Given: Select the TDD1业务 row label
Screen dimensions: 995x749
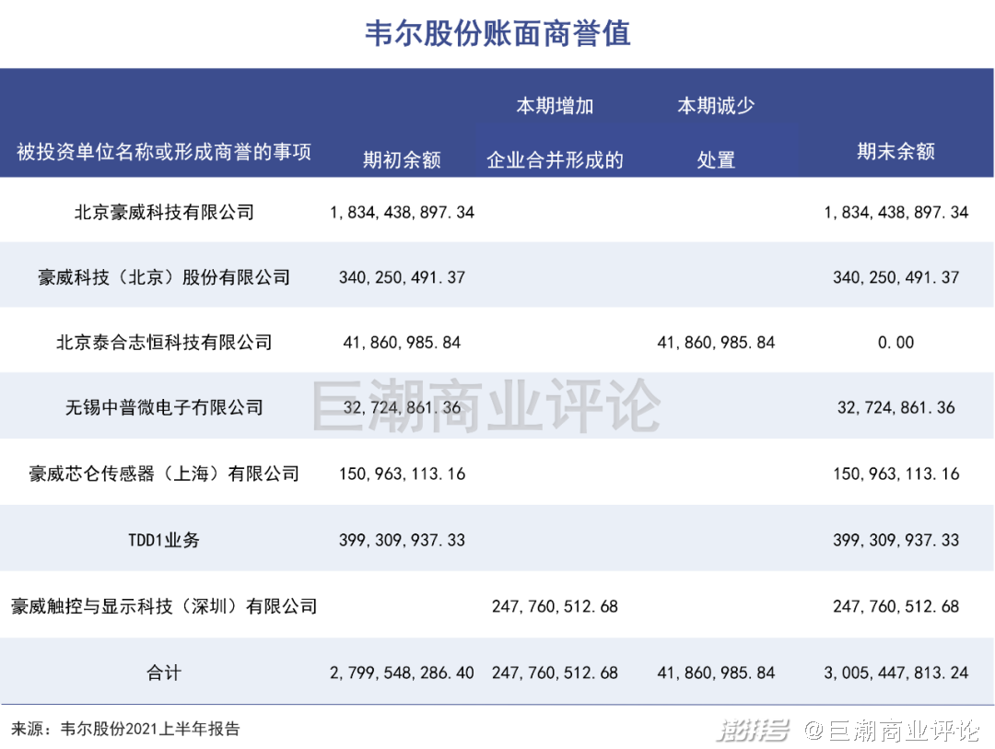Looking at the screenshot, I should pyautogui.click(x=164, y=540).
